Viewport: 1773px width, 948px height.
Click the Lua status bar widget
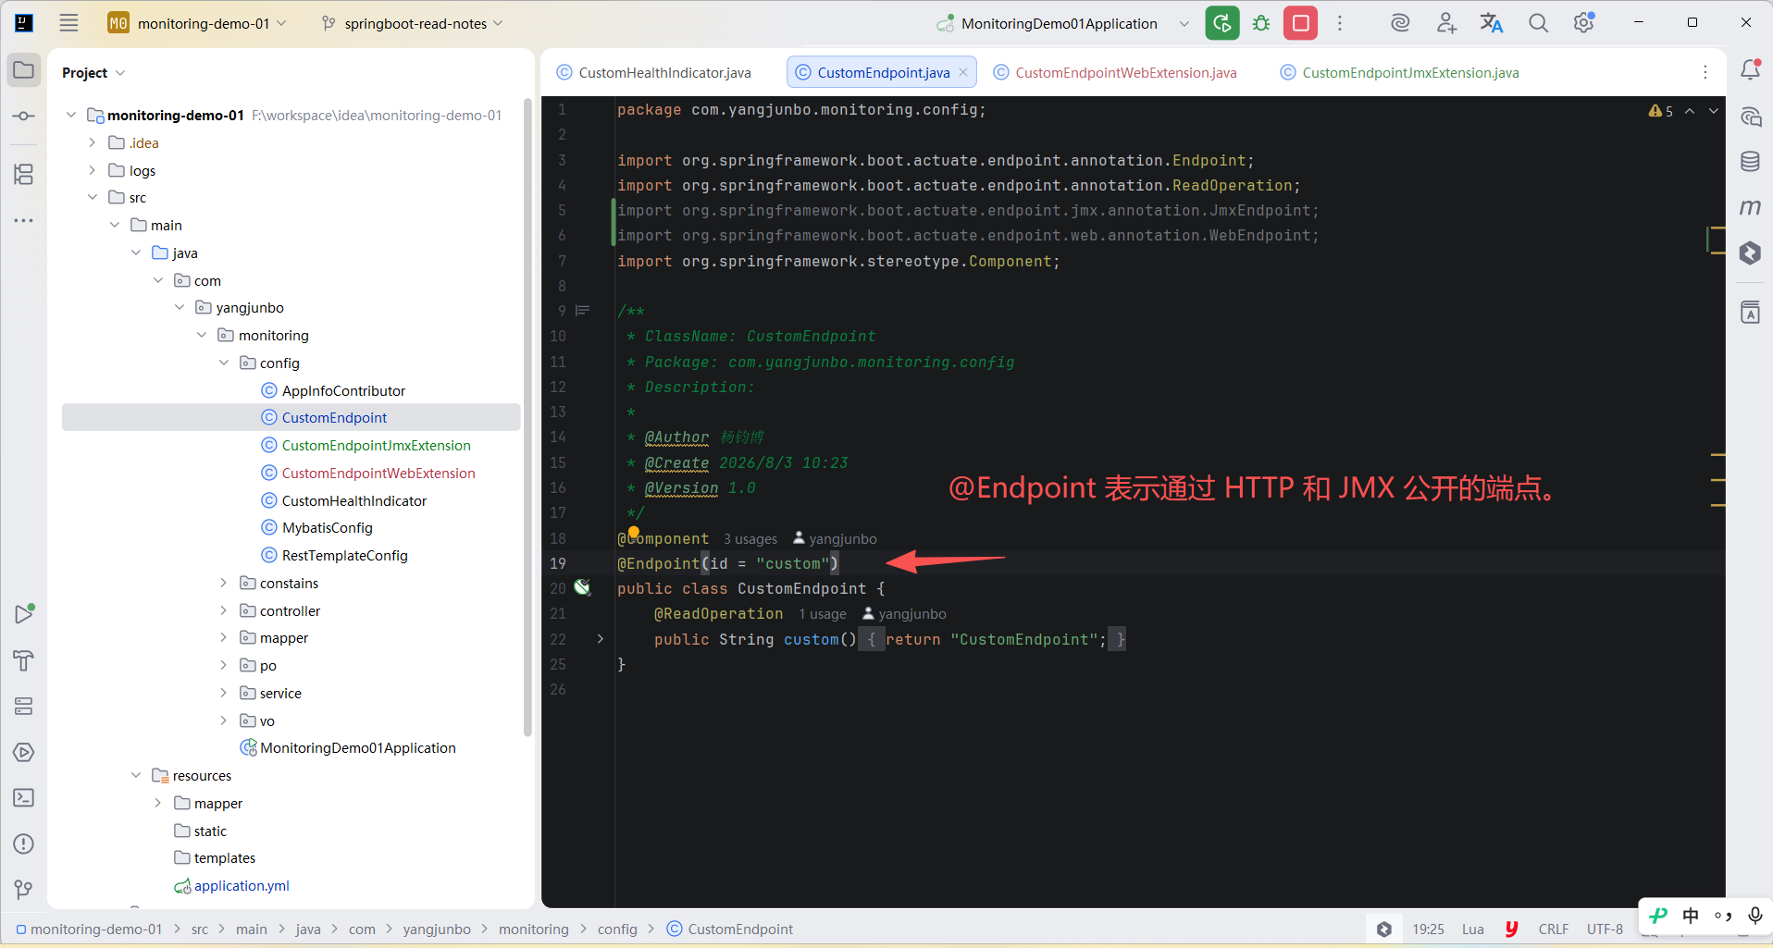pyautogui.click(x=1473, y=929)
